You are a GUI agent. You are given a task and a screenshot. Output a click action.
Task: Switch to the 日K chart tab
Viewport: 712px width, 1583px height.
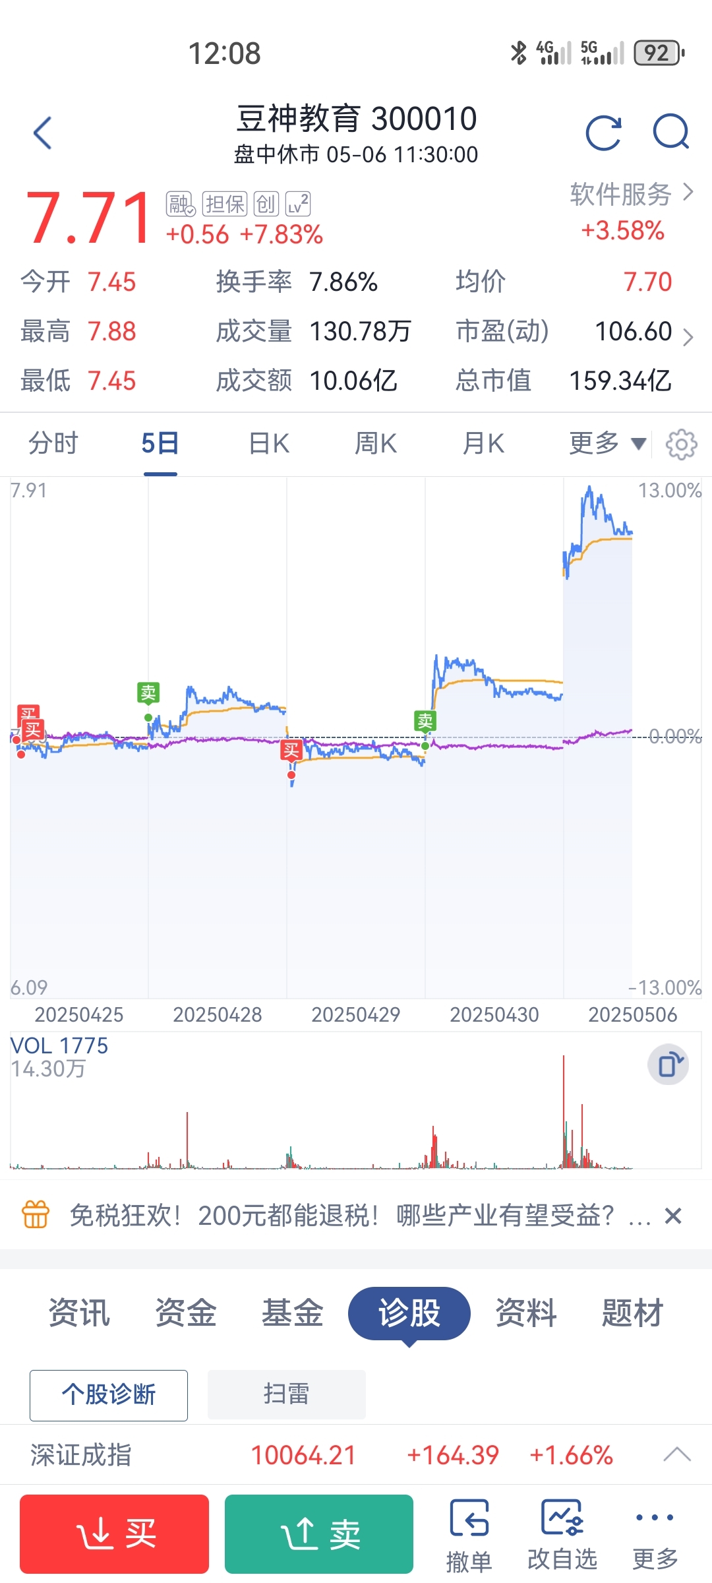point(269,443)
